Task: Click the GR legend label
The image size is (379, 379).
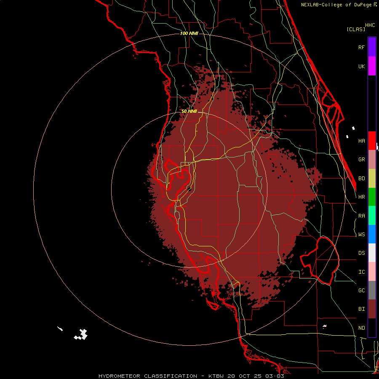Action: click(x=361, y=160)
